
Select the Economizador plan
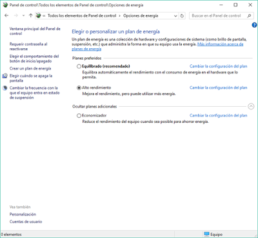(79, 116)
